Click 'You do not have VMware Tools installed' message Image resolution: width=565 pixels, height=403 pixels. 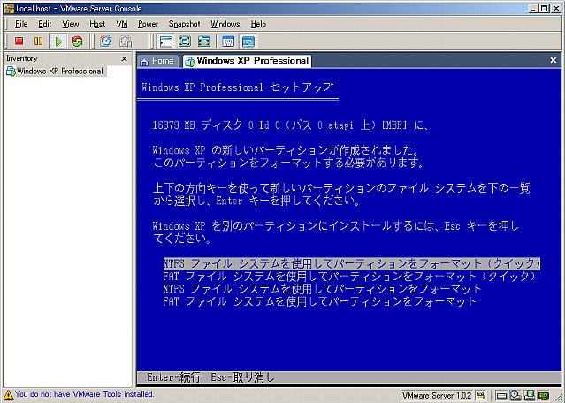84,394
